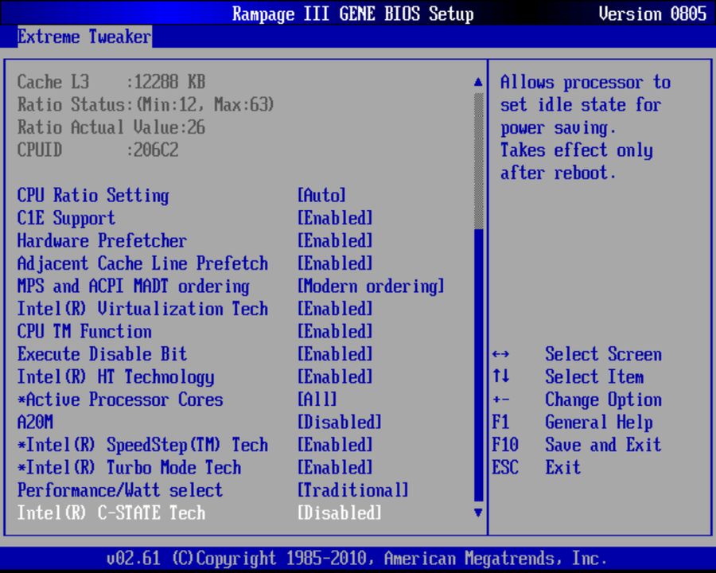716x573 pixels.
Task: Select the highlighted Intel(R) C-STATE Tech label
Action: 111,513
